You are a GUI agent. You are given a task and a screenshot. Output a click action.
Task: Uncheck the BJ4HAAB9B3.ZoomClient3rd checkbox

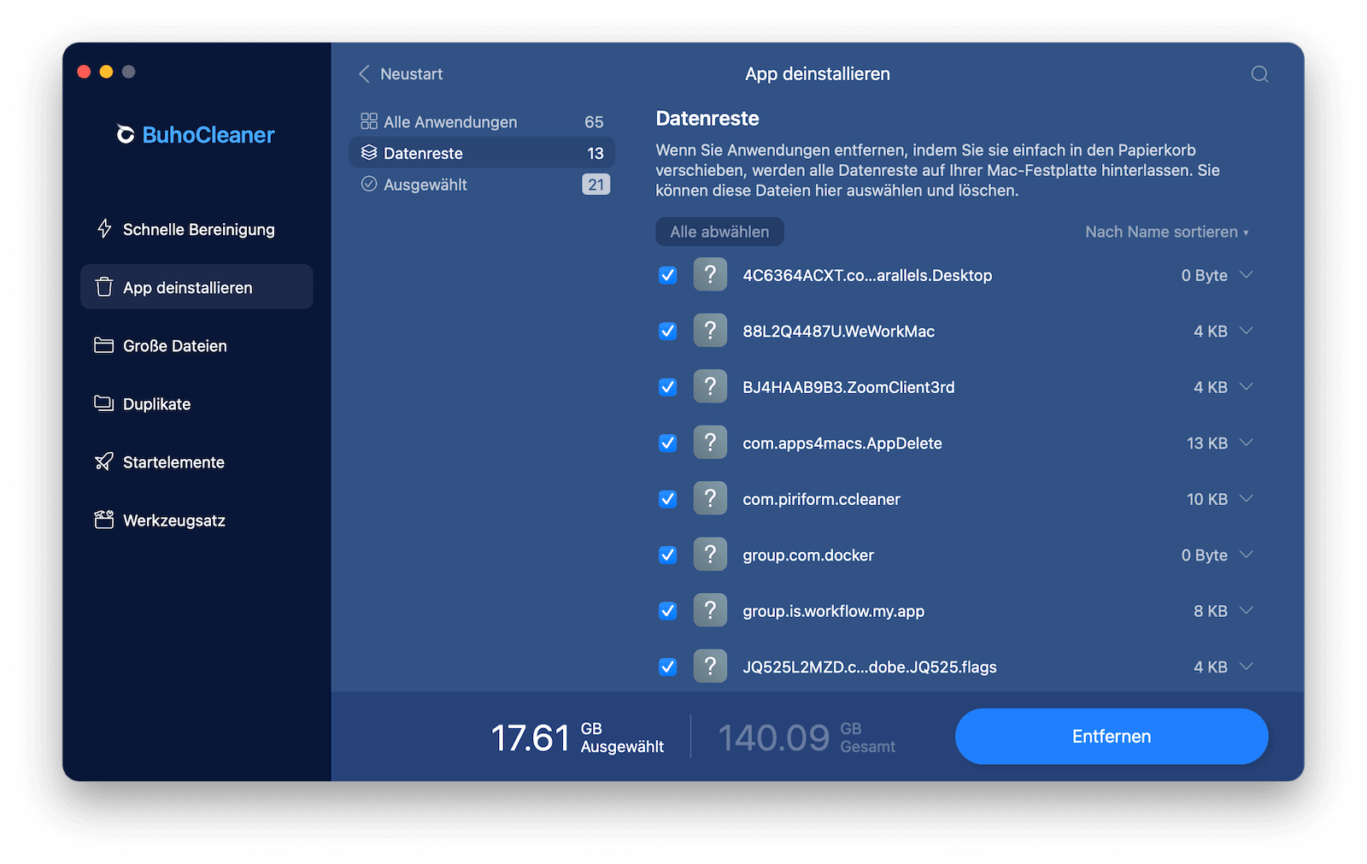click(668, 387)
